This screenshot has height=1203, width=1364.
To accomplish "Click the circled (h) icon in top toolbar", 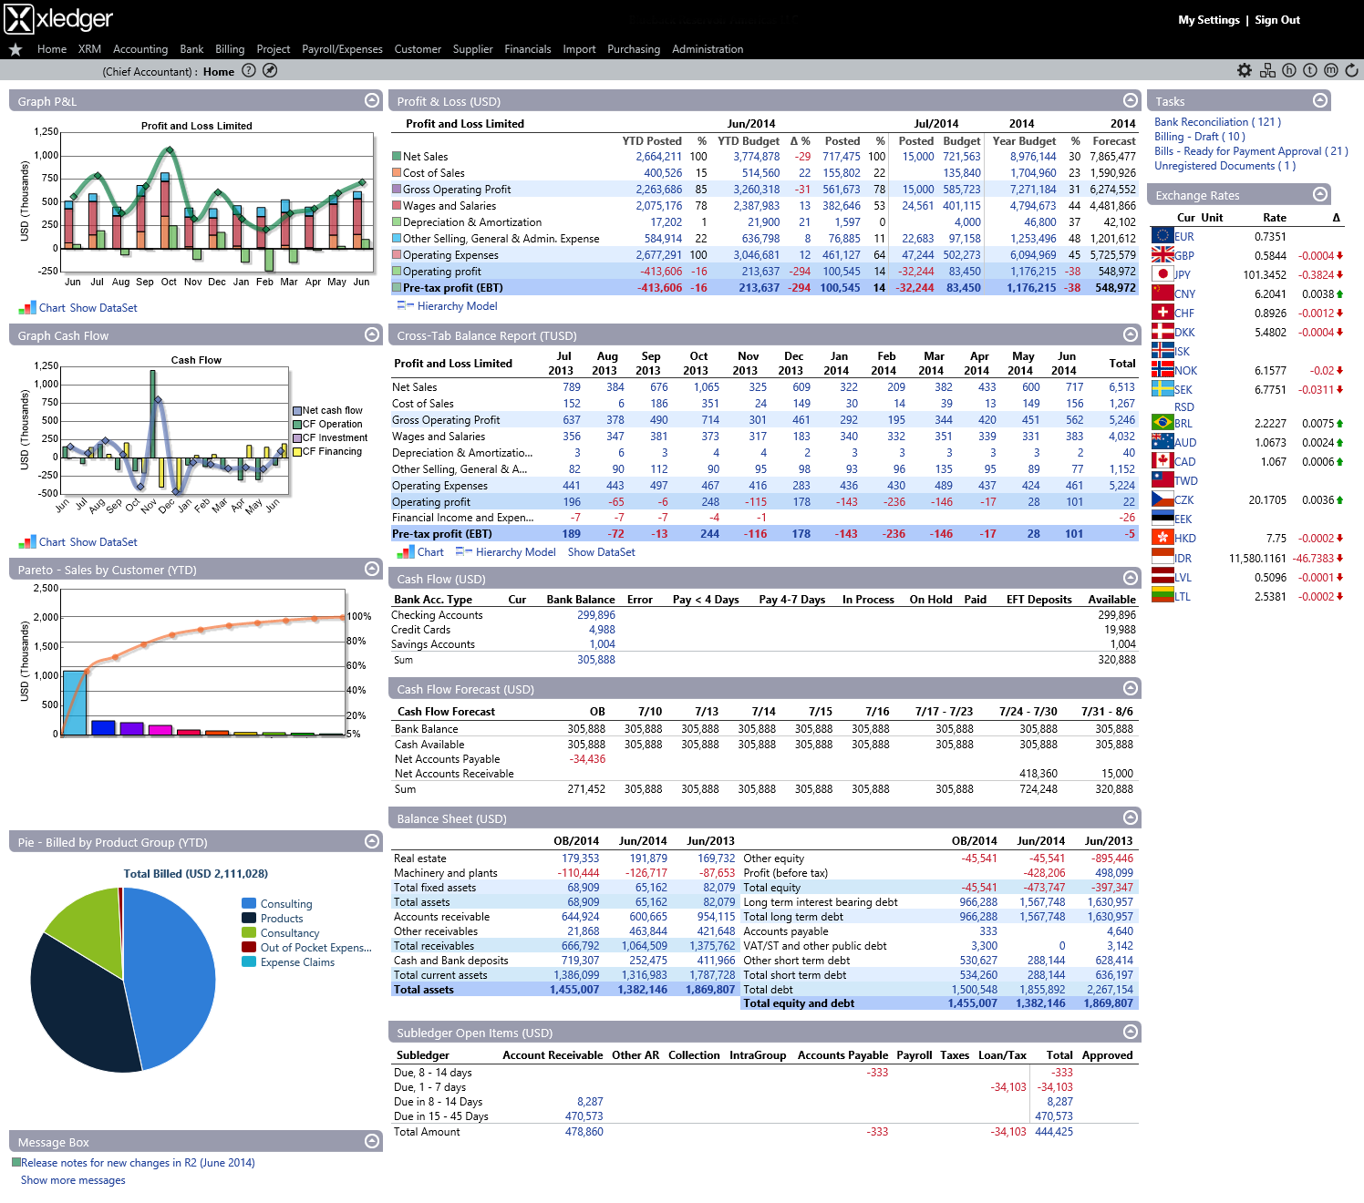I will click(1288, 70).
